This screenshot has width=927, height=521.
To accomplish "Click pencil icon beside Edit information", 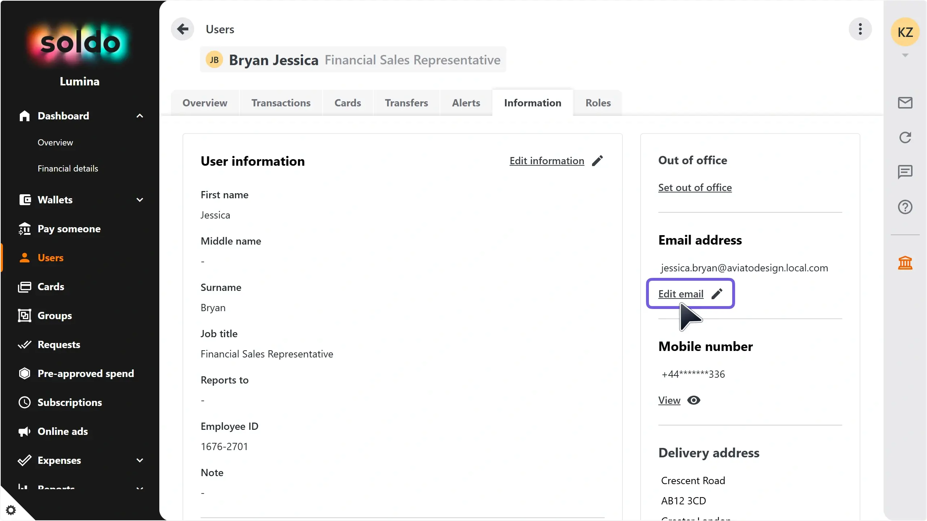I will click(597, 161).
